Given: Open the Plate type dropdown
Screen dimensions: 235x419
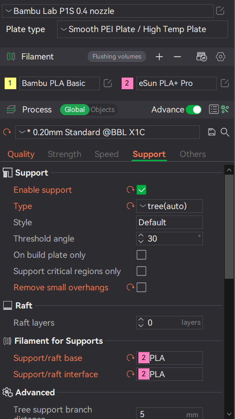Looking at the screenshot, I should (142, 29).
